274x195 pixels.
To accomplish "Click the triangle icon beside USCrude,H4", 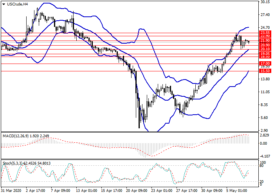I will [x=3, y=4].
